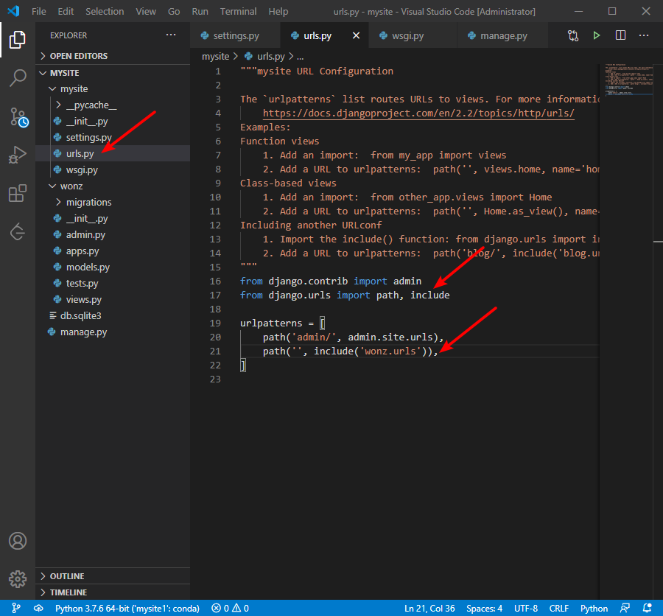Viewport: 663px width, 616px height.
Task: Expand the __pycache__ folder
Action: 113,105
